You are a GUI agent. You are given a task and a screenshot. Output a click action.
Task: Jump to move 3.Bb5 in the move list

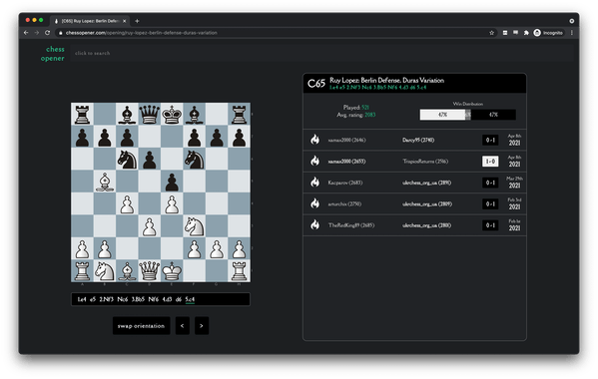point(138,299)
